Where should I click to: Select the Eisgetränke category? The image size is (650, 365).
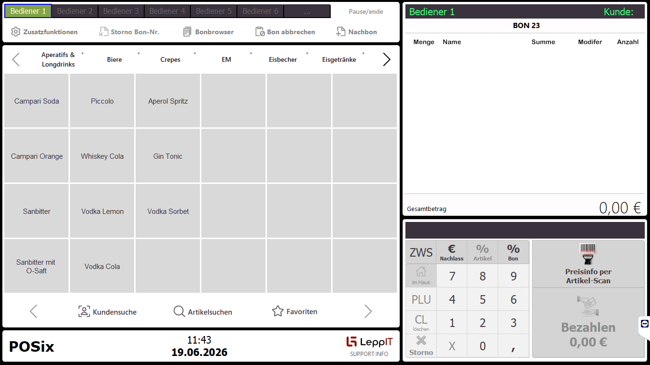click(x=339, y=59)
